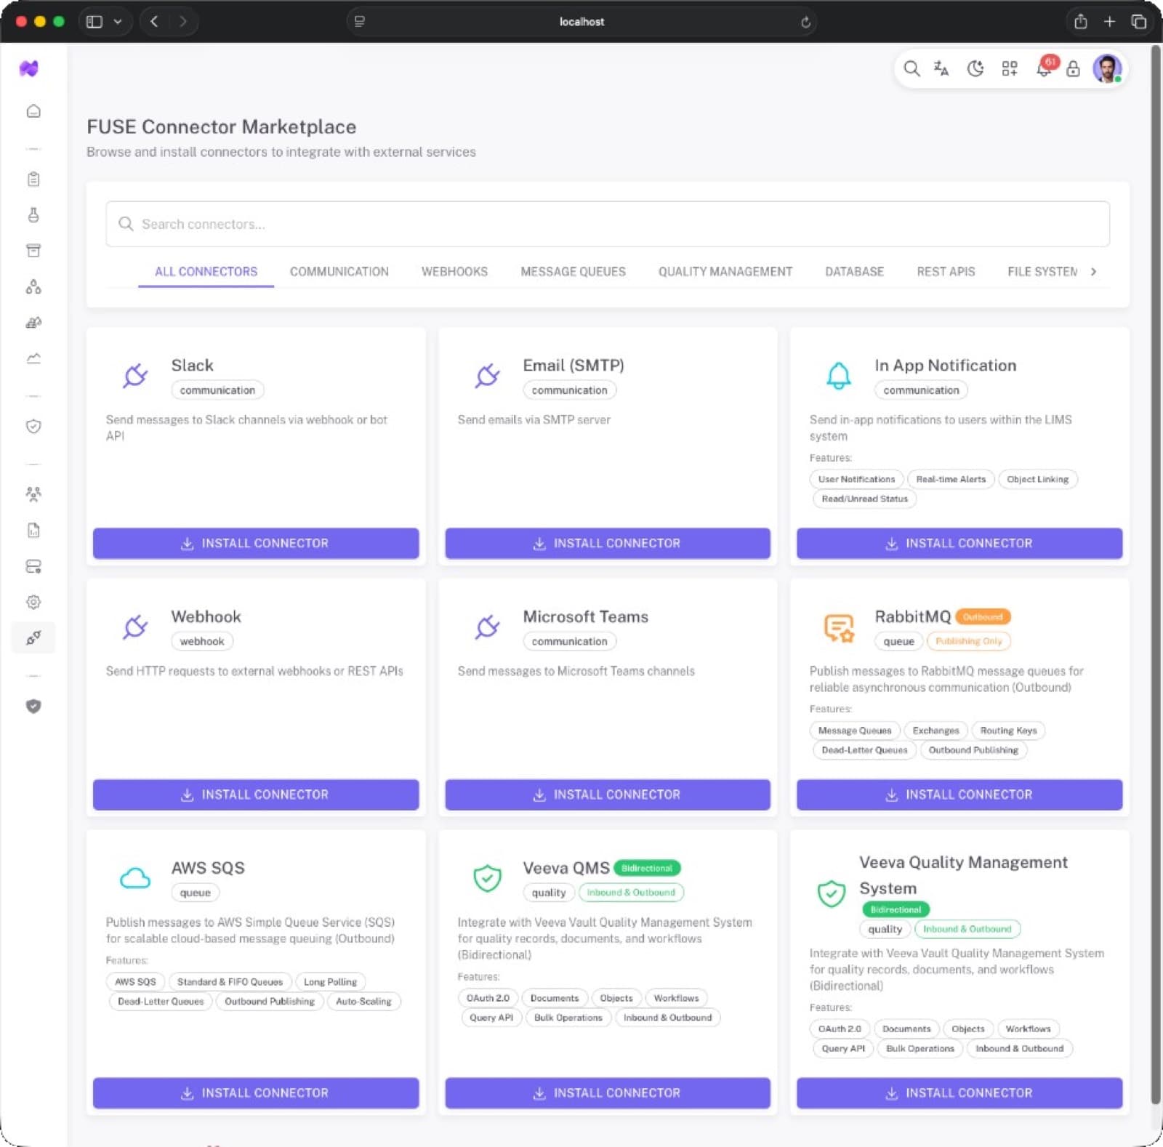Click the Search connectors input field
This screenshot has width=1163, height=1147.
(x=608, y=224)
